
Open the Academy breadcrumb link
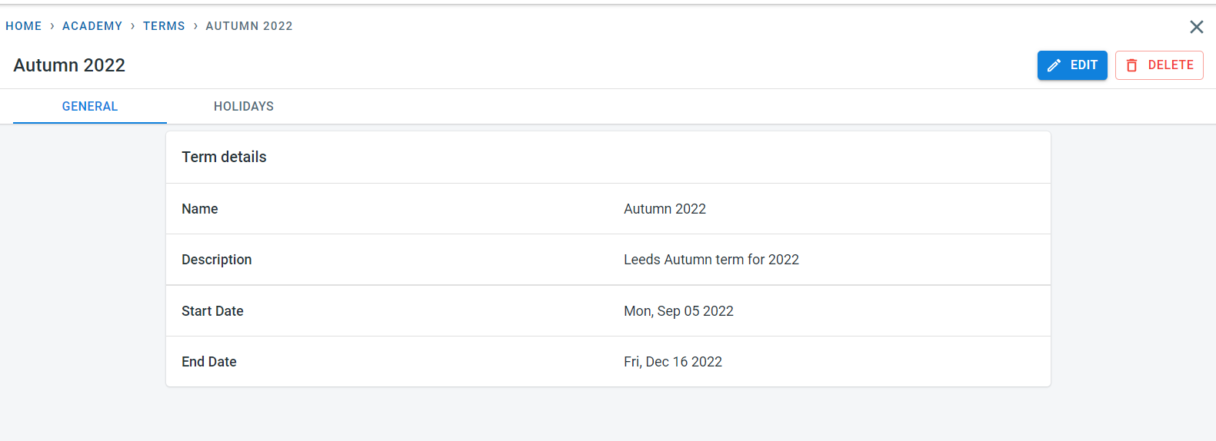[x=92, y=26]
